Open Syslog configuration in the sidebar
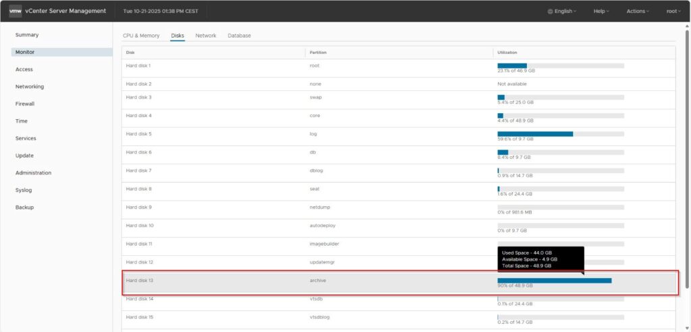 tap(24, 190)
